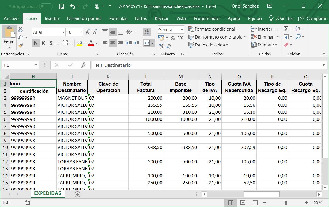Select the EXPEDIDAS sheet tab

pos(47,193)
